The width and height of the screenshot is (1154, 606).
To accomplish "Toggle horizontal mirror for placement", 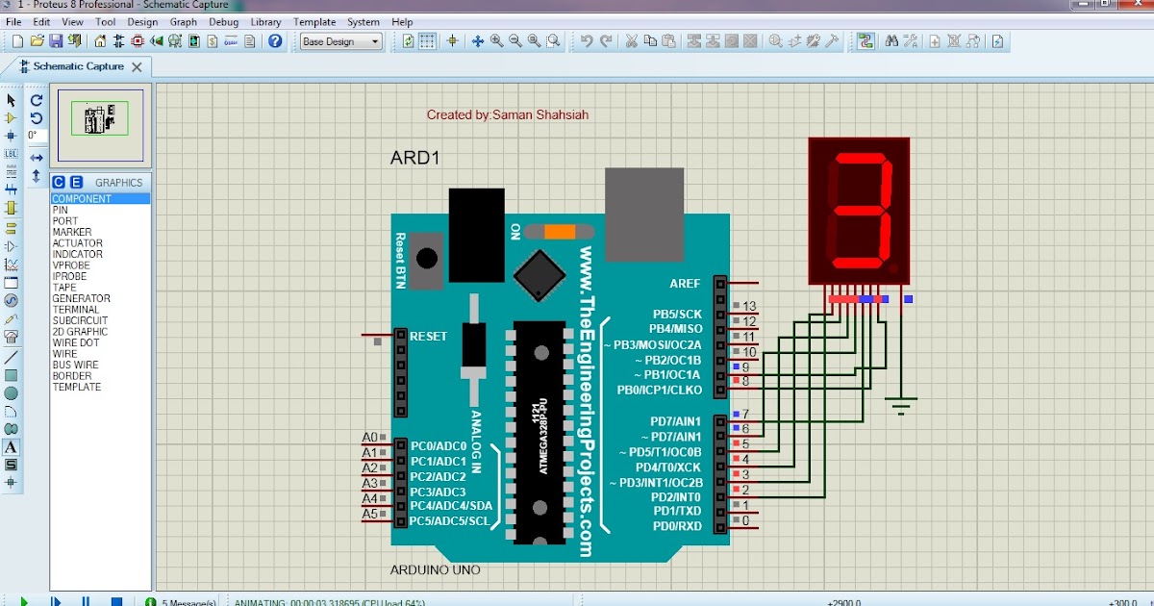I will click(x=37, y=158).
